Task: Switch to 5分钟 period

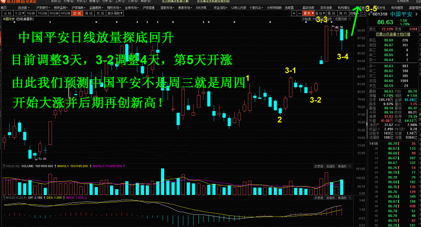Action: 31,13
